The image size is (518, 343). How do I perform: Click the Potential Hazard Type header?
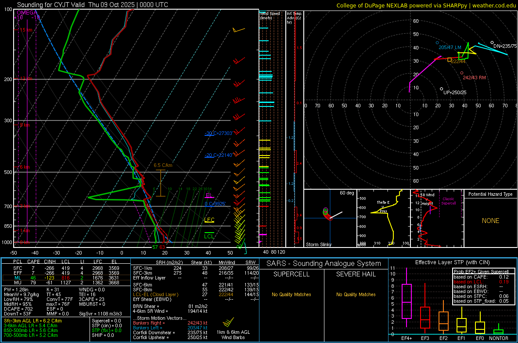click(490, 194)
